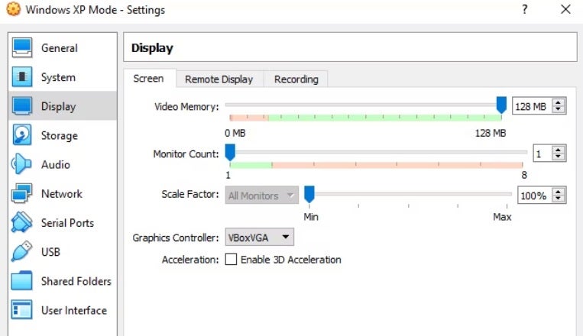Open the Shared Folders settings category
This screenshot has width=583, height=336.
[63, 280]
